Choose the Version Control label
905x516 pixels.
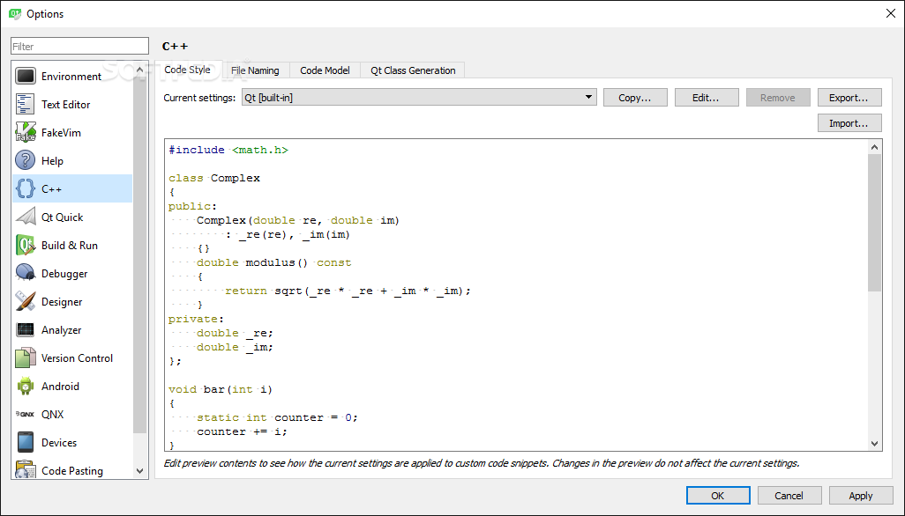[77, 358]
